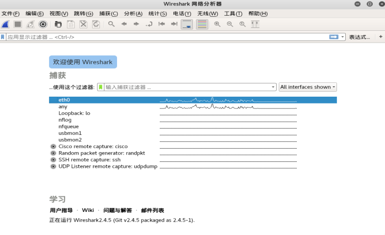Select the nflog interface
This screenshot has width=385, height=235.
tap(193, 120)
